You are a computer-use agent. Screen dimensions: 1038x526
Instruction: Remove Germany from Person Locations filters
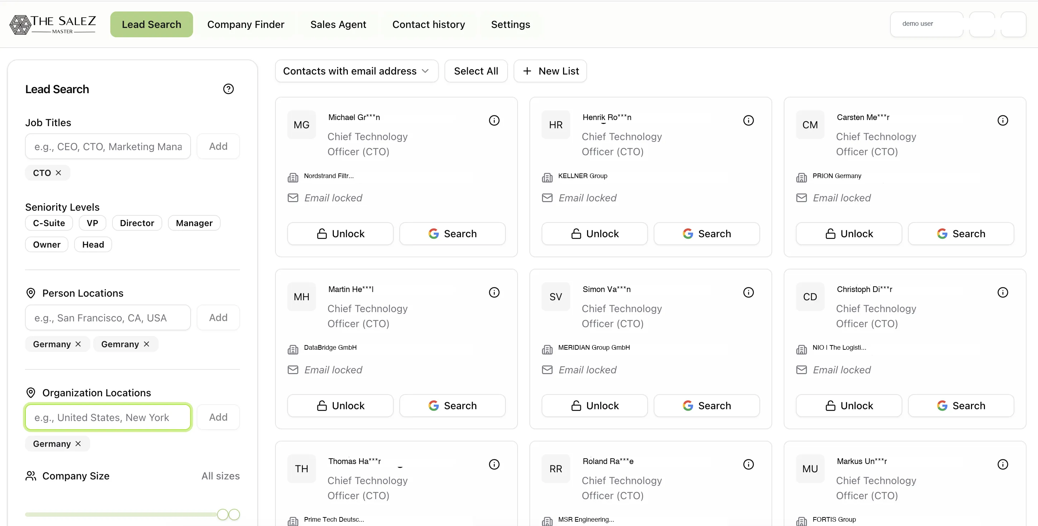[78, 344]
